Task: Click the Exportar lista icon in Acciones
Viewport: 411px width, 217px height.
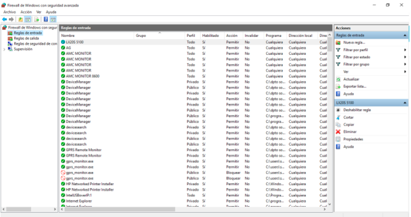Action: [x=339, y=86]
